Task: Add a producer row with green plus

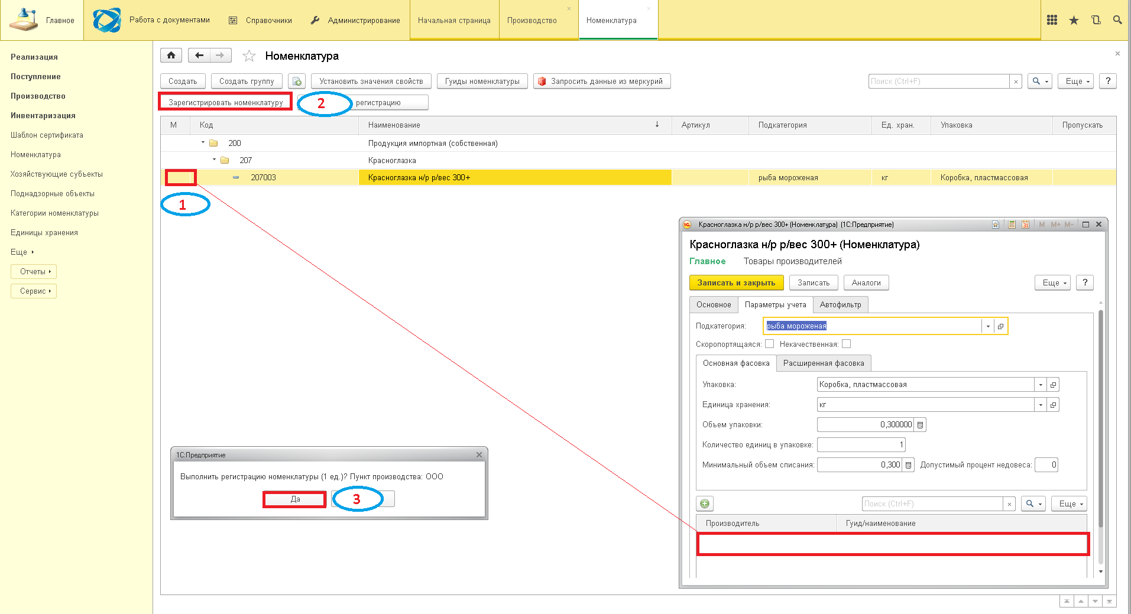Action: click(x=705, y=503)
